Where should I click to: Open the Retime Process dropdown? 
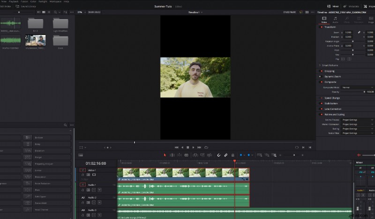point(358,120)
